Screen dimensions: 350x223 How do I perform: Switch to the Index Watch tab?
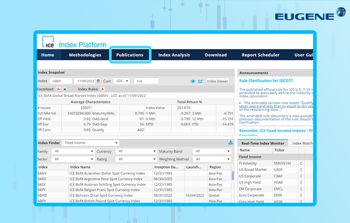click(302, 143)
